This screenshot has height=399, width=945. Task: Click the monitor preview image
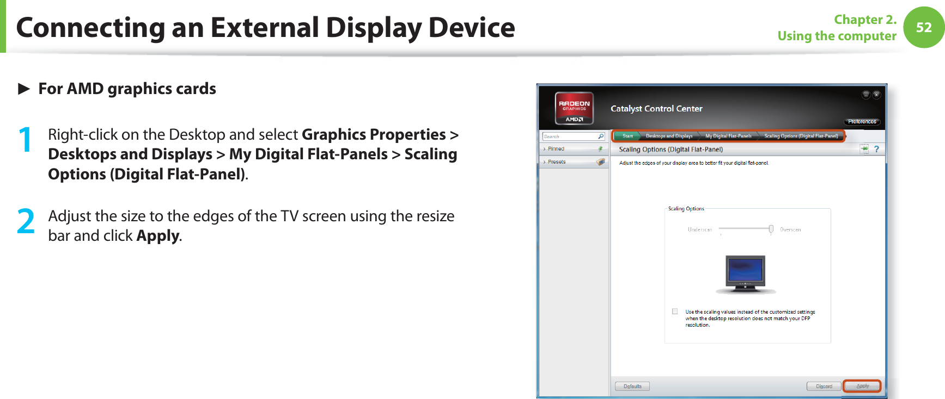pyautogui.click(x=746, y=275)
